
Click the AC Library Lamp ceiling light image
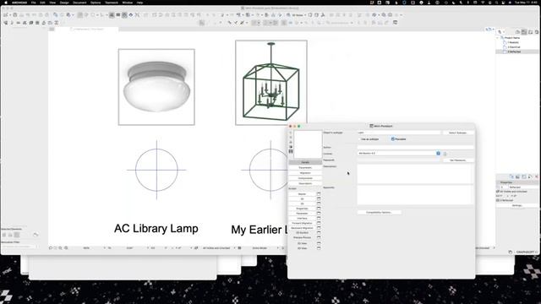(156, 87)
